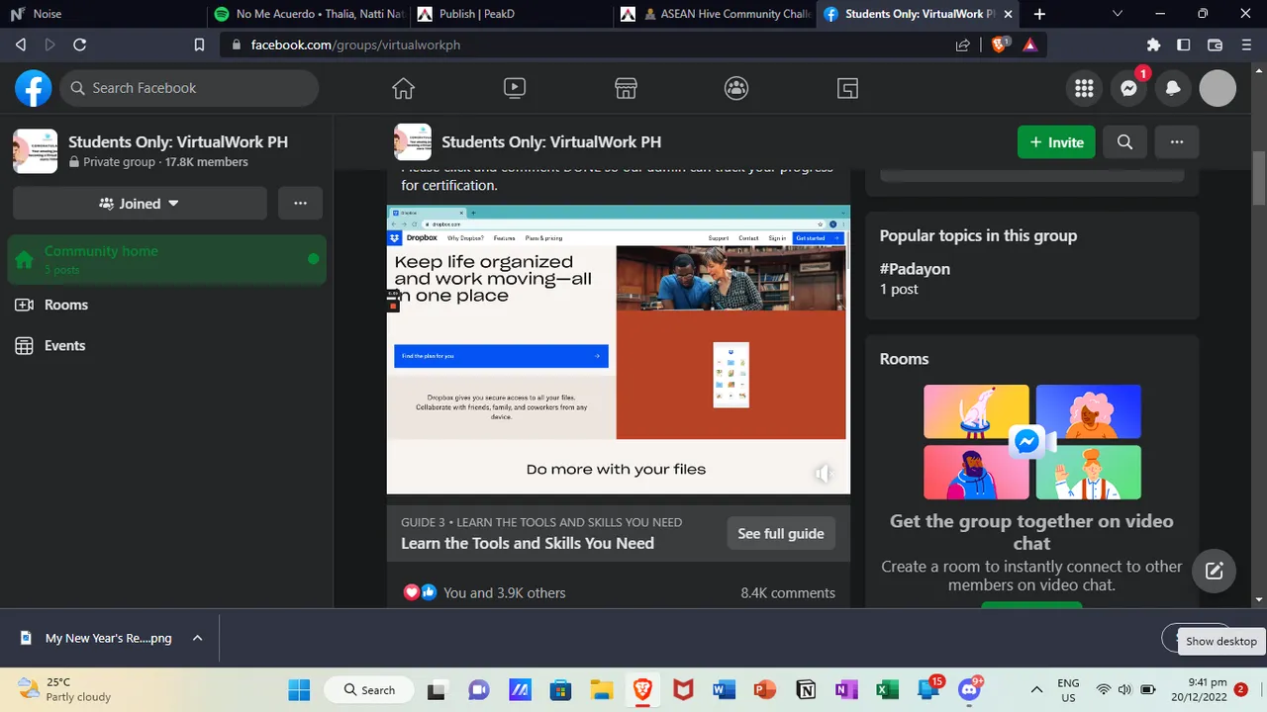Open Word from the taskbar
1267x712 pixels.
tap(724, 689)
